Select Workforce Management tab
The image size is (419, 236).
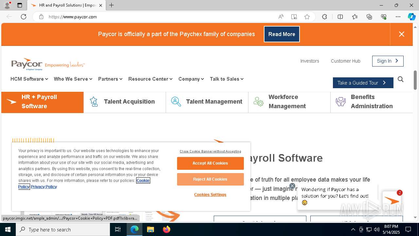[289, 102]
